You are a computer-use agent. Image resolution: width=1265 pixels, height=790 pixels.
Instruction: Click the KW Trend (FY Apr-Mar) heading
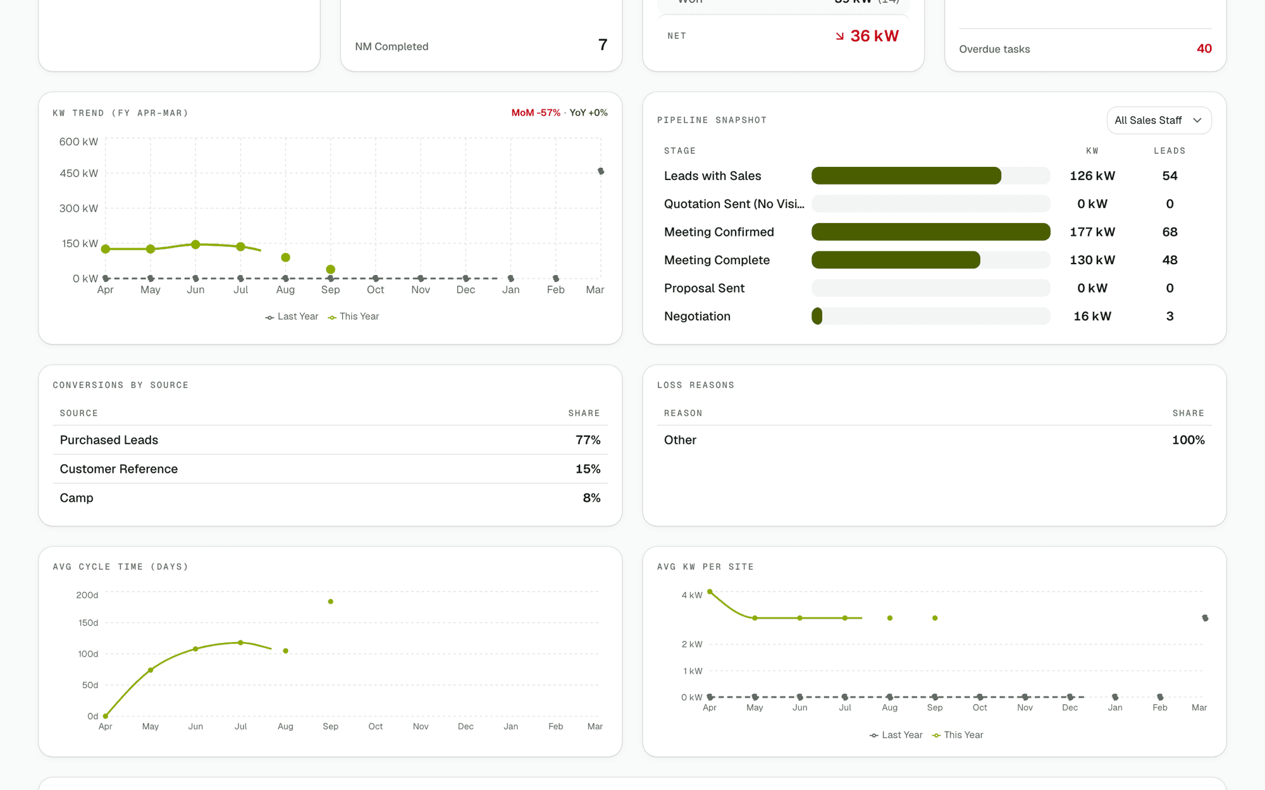(121, 113)
